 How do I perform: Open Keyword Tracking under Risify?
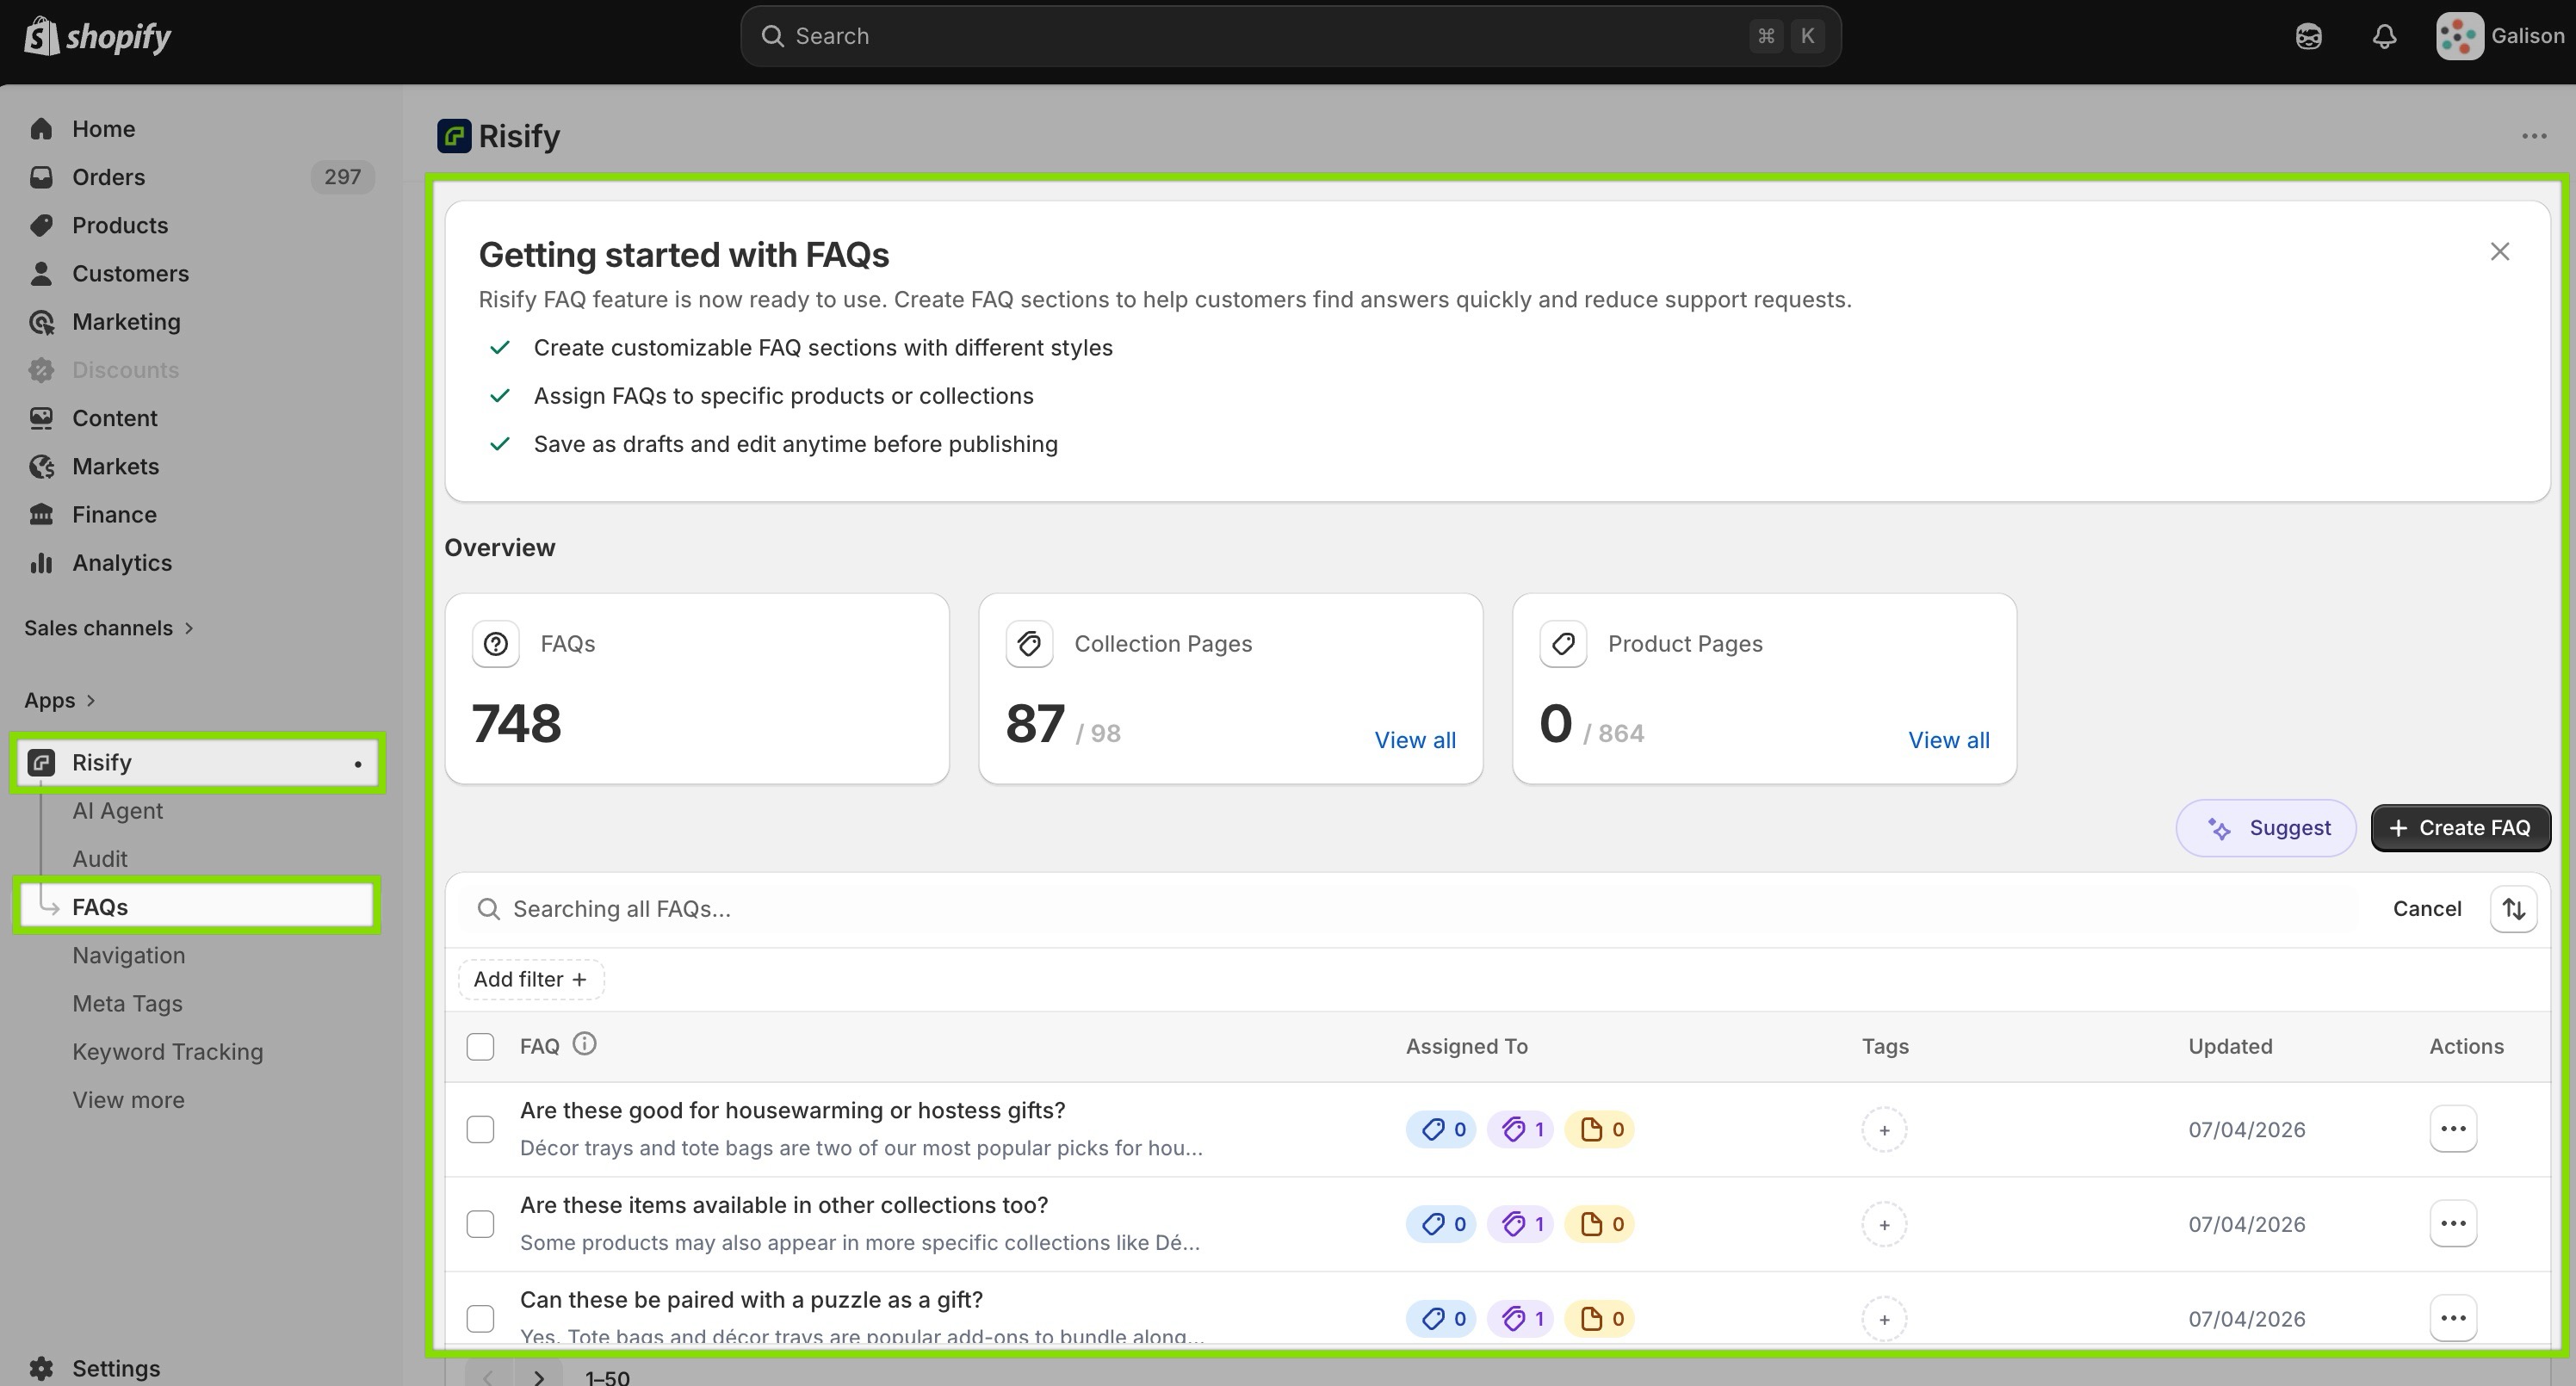(x=167, y=1051)
